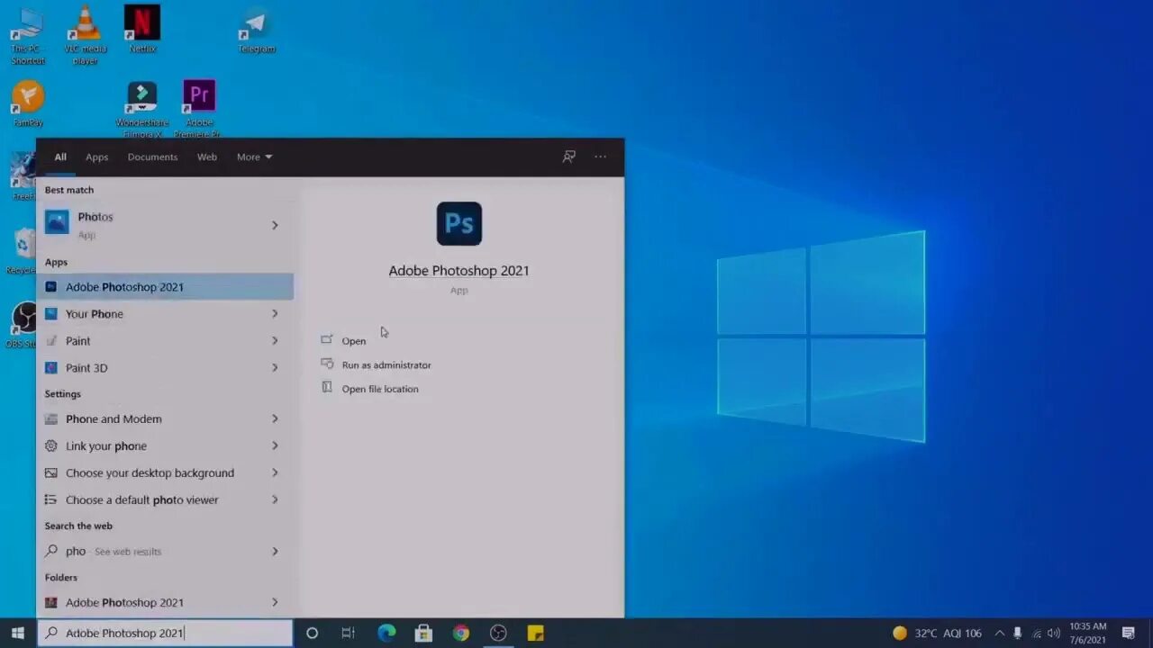Open This PC shortcut on desktop
This screenshot has height=648, width=1153.
pyautogui.click(x=27, y=34)
